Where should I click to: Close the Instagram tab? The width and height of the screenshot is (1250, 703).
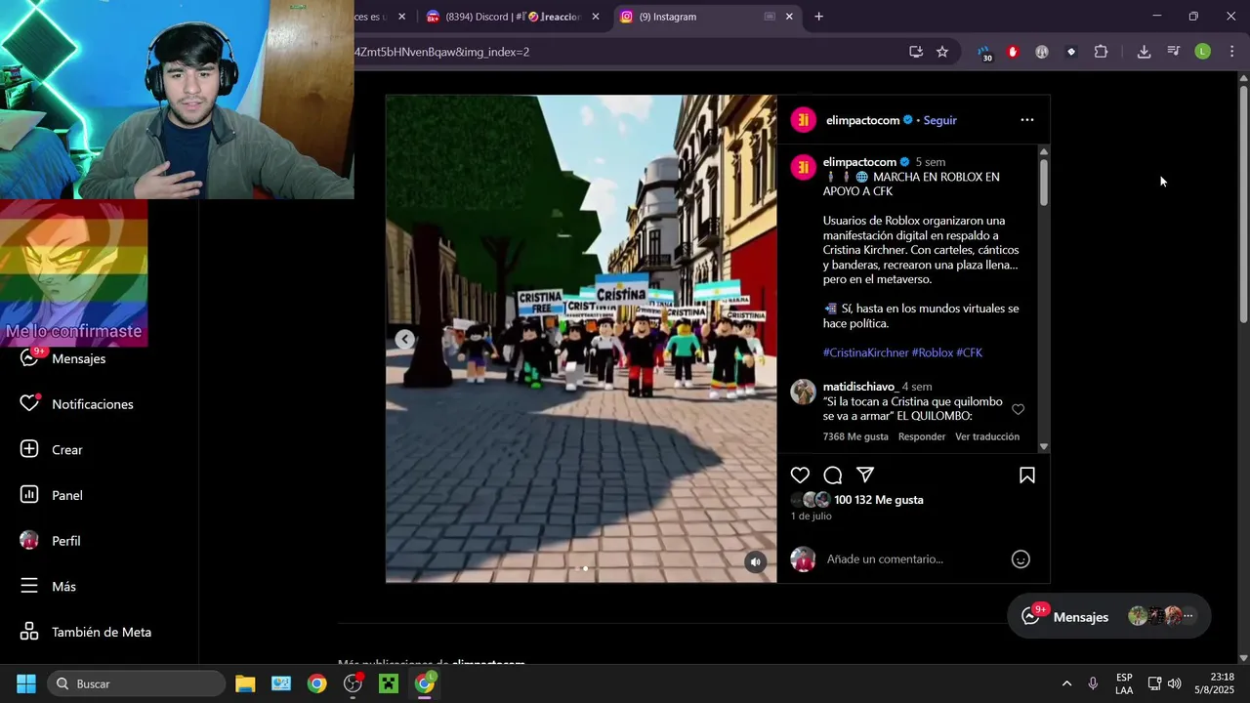click(x=789, y=17)
